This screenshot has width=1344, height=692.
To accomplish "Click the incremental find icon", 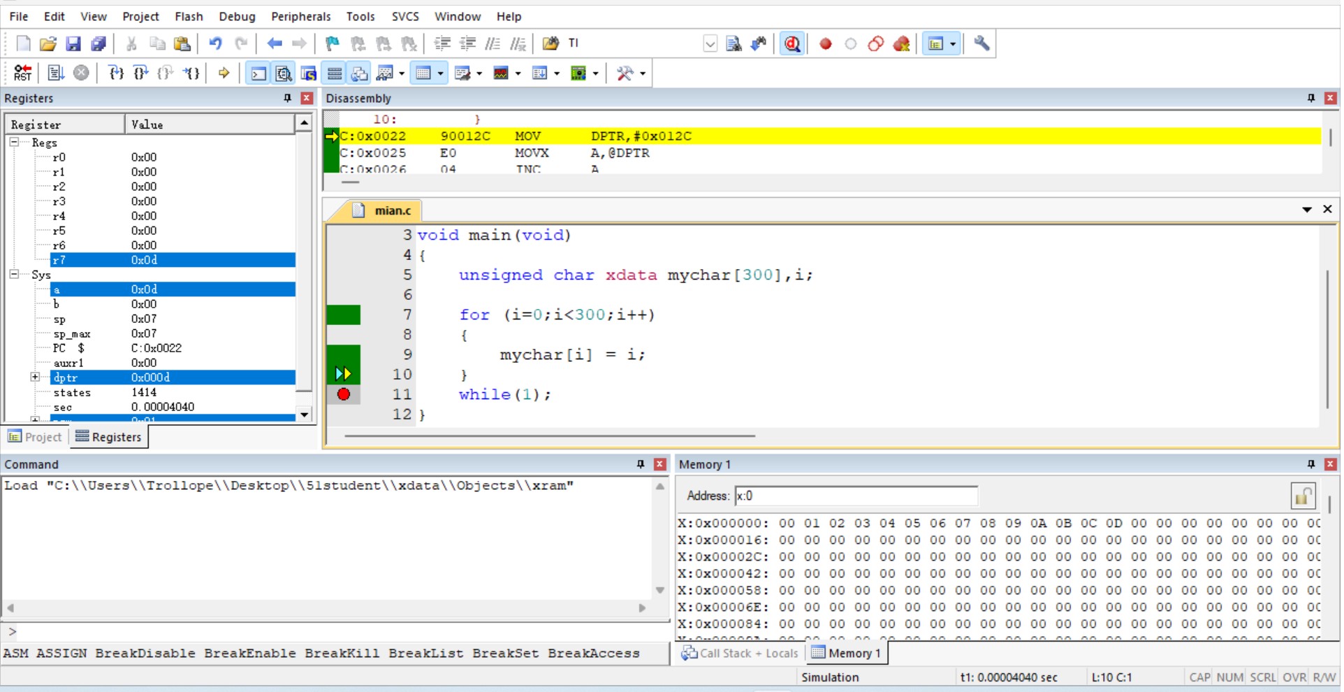I will pos(759,43).
